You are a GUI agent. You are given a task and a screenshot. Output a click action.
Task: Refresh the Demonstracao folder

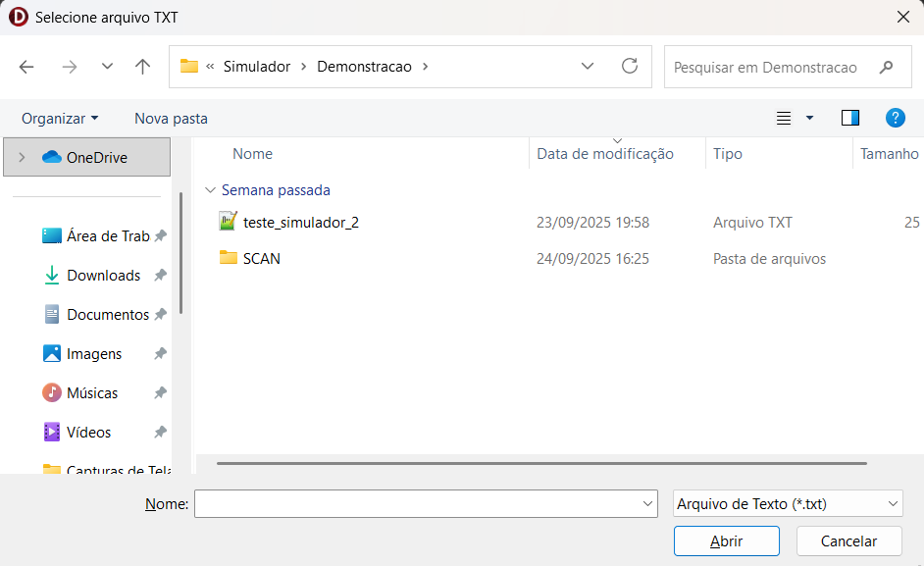(x=630, y=66)
